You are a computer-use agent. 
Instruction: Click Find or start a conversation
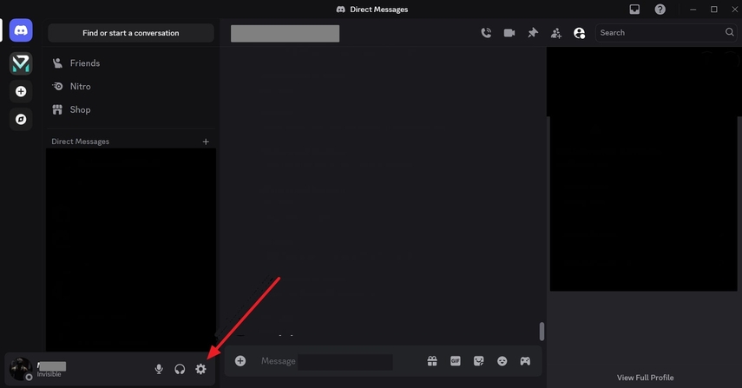click(x=130, y=33)
